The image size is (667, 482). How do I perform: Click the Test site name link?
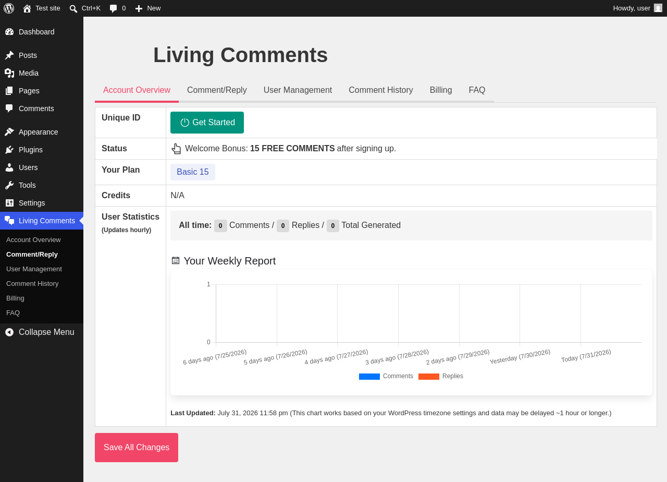[x=48, y=8]
